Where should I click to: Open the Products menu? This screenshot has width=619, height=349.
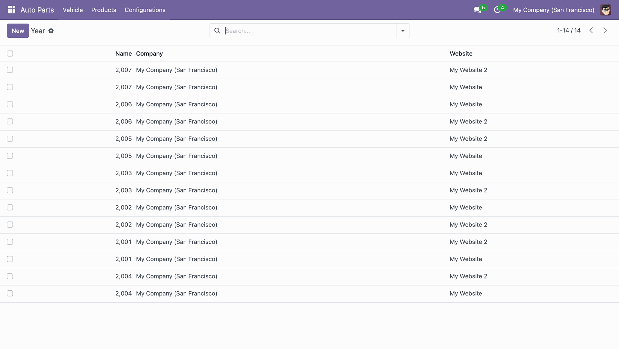point(103,10)
